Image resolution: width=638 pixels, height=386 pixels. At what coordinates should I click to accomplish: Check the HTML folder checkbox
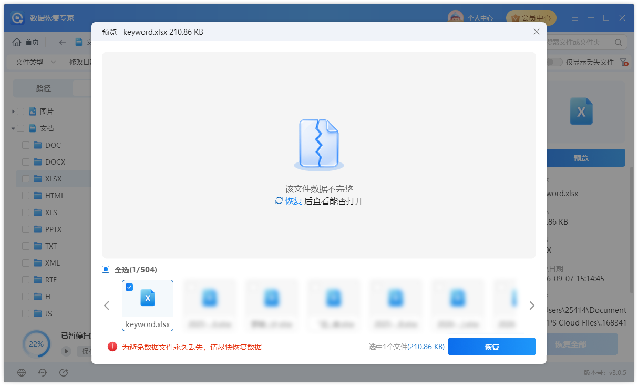point(26,196)
